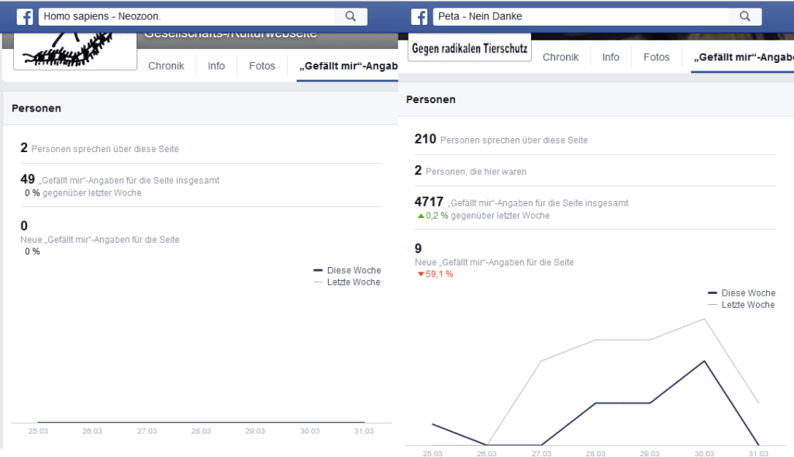Image resolution: width=794 pixels, height=457 pixels.
Task: Click the '2 Personen sprechen über diese Seite' text
Action: (100, 148)
